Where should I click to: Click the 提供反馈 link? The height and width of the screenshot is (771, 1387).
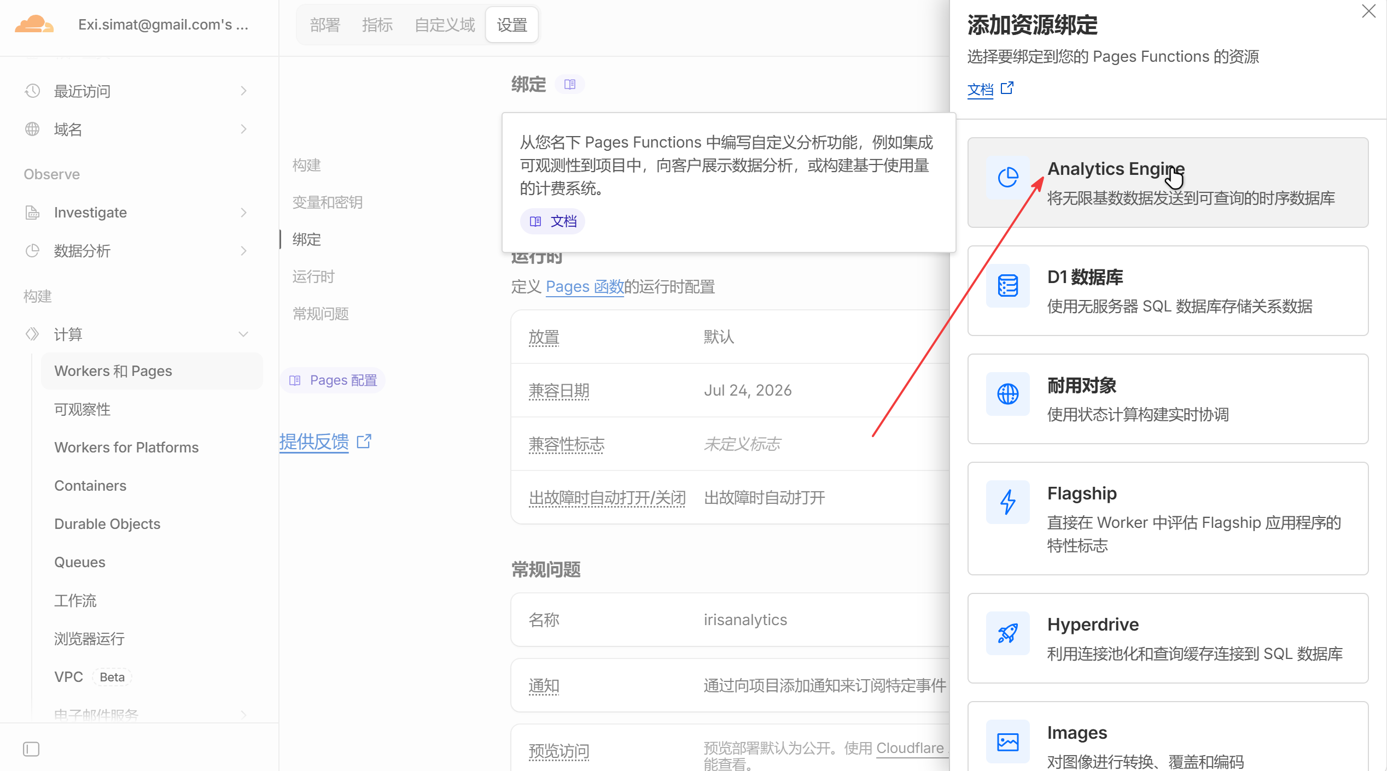(x=314, y=441)
